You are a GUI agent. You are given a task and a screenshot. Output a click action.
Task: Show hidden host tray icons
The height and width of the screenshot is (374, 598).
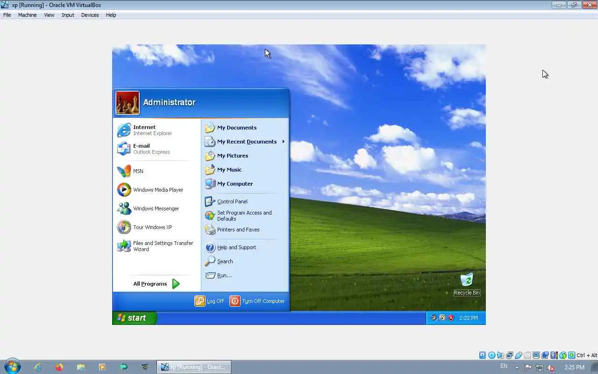(517, 367)
